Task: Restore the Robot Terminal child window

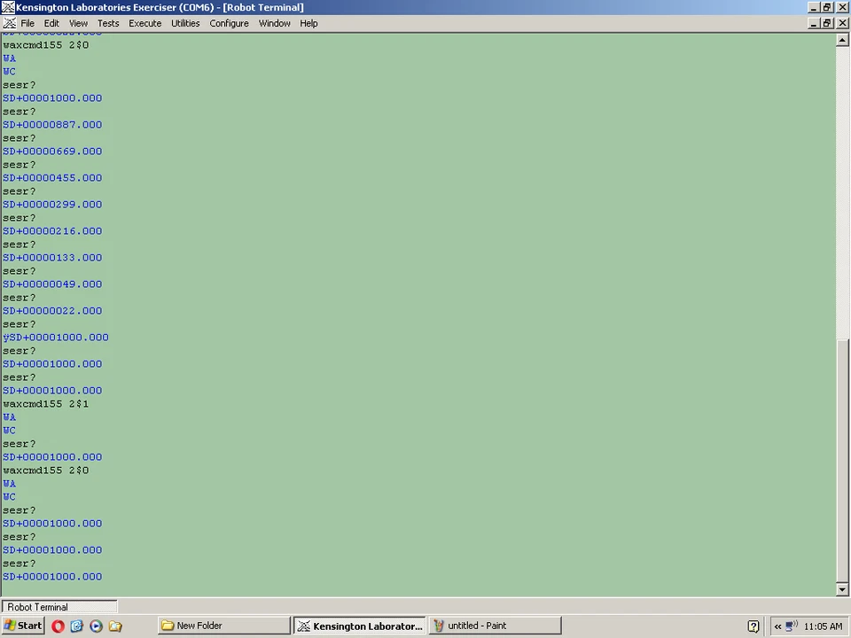Action: click(x=826, y=23)
